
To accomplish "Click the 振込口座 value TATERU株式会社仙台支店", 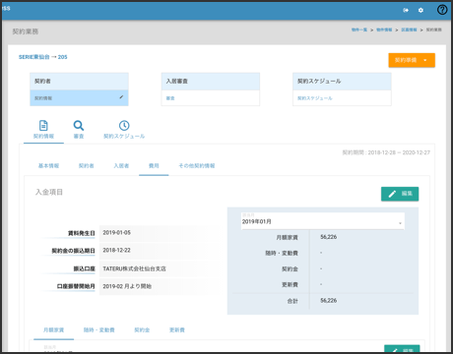I will click(x=134, y=268).
